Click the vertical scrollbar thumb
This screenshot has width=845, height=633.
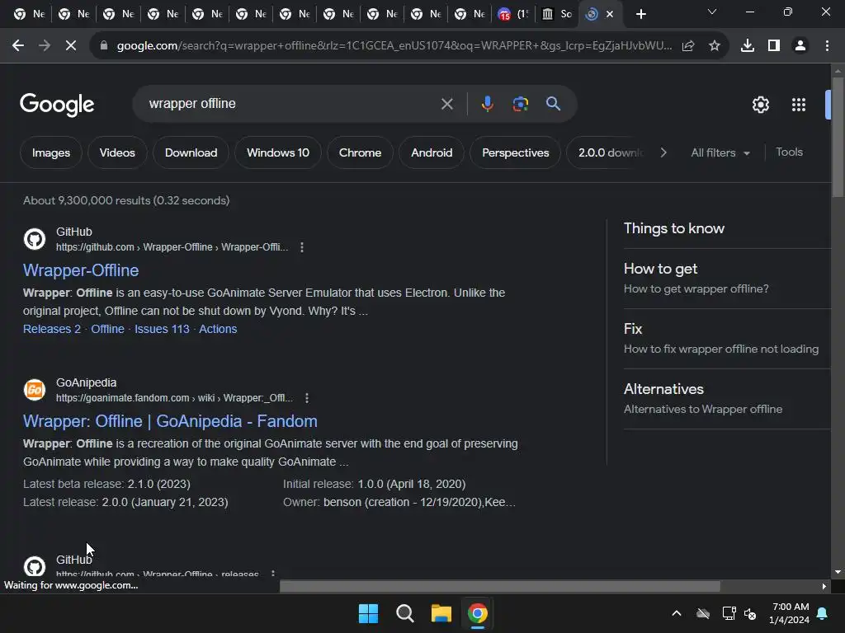point(838,138)
